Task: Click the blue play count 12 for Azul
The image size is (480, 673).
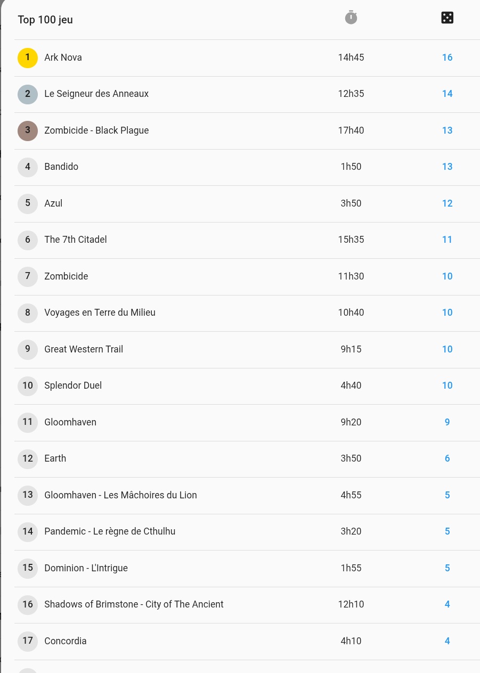Action: pos(447,203)
